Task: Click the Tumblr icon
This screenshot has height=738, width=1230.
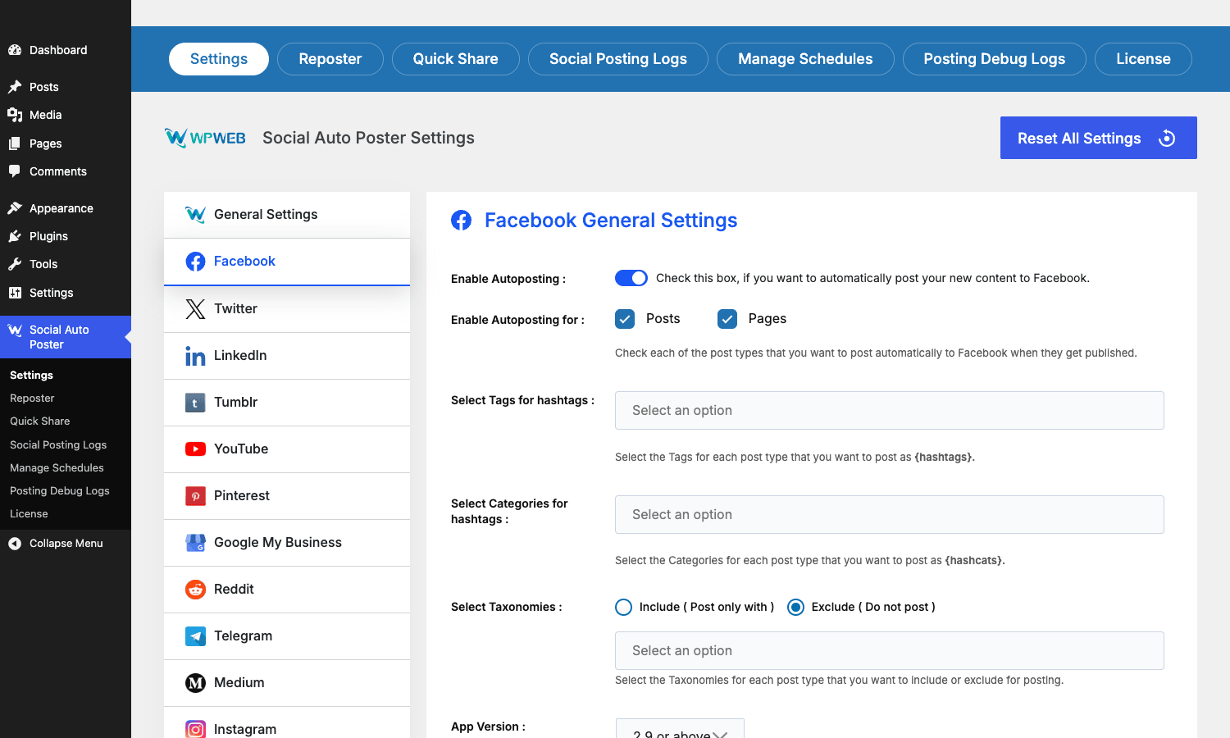Action: 195,403
